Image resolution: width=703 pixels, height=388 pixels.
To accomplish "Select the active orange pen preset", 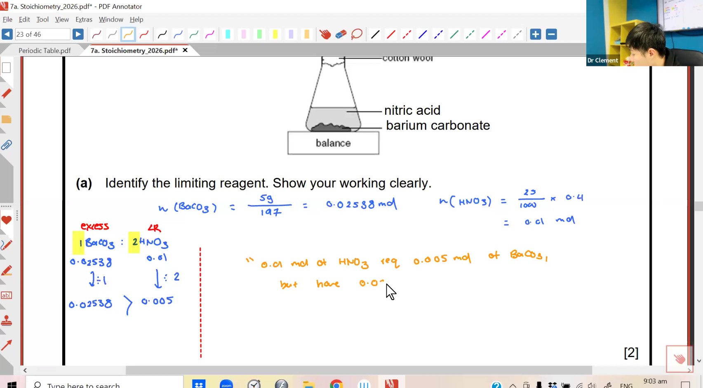I will pyautogui.click(x=128, y=34).
